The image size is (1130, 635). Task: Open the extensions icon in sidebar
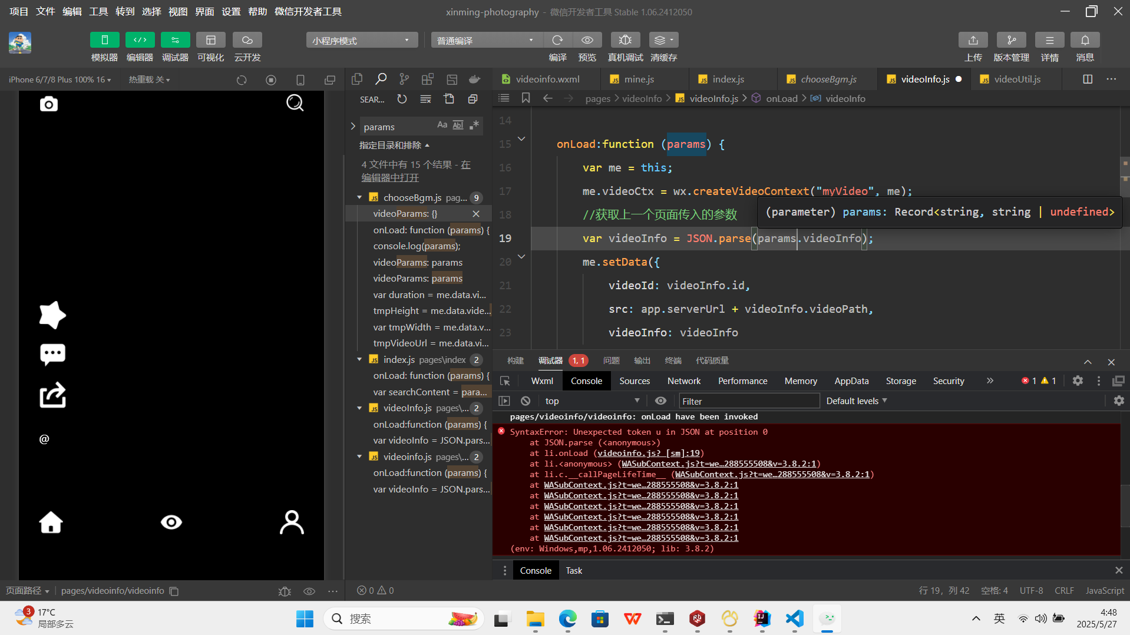point(428,79)
